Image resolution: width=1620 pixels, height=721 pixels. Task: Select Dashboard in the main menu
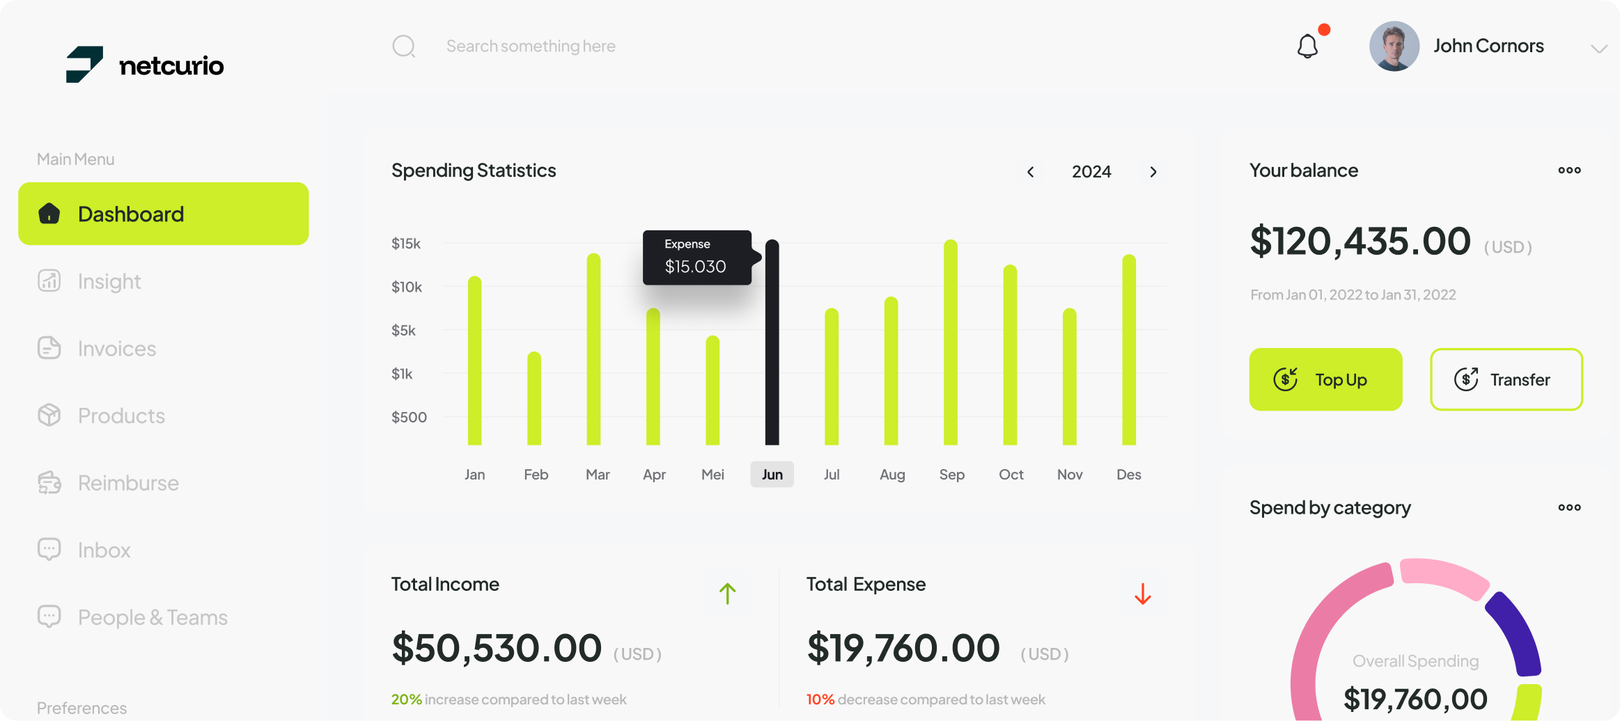(163, 214)
